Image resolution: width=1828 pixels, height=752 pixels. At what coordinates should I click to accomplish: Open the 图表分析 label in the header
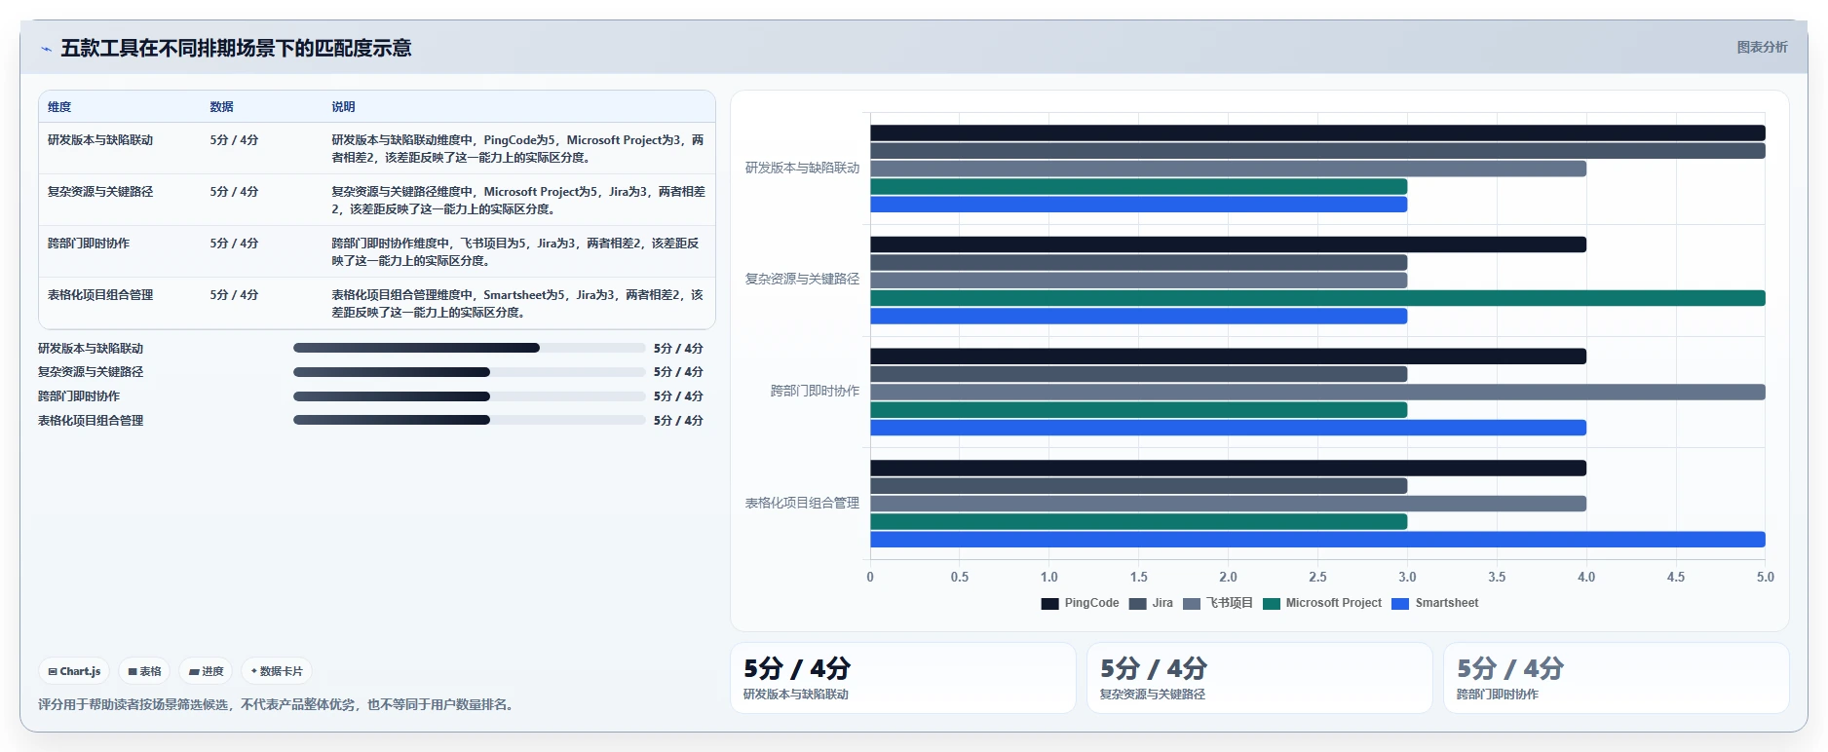[1762, 47]
